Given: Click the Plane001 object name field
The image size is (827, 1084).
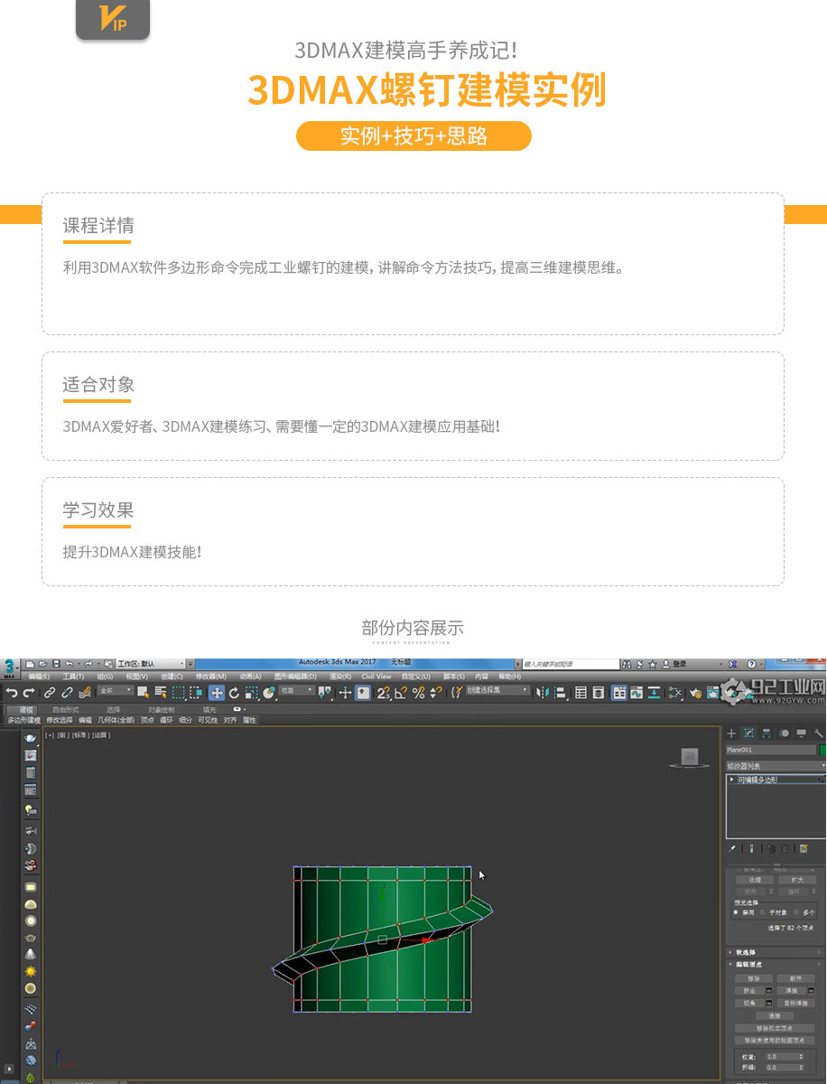Looking at the screenshot, I should (x=771, y=750).
